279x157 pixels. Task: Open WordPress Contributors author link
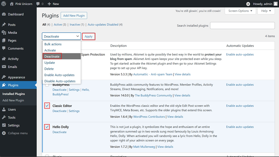149,117
